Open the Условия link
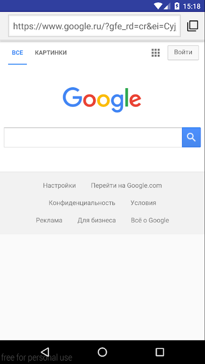This screenshot has width=205, height=364. tap(143, 203)
